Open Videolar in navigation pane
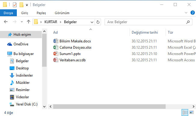The height and width of the screenshot is (116, 196). (22, 97)
